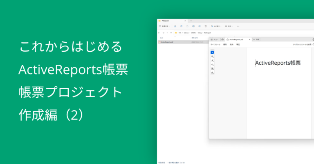Open the three-dot more options in Explorer
Screen dimensions: 314x164
pyautogui.click(x=238, y=26)
